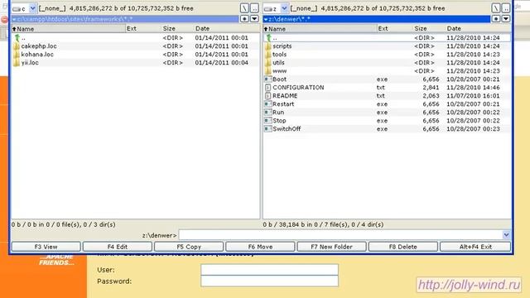The height and width of the screenshot is (298, 530).
Task: Open right panel directory favorites star button
Action: [x=496, y=19]
